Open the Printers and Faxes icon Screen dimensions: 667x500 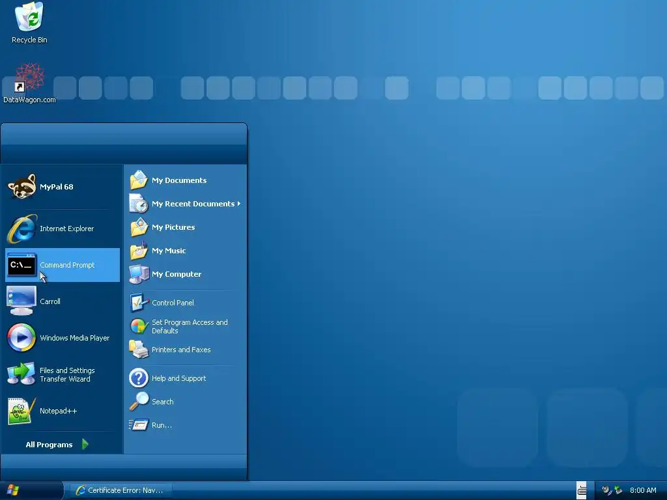tap(139, 350)
